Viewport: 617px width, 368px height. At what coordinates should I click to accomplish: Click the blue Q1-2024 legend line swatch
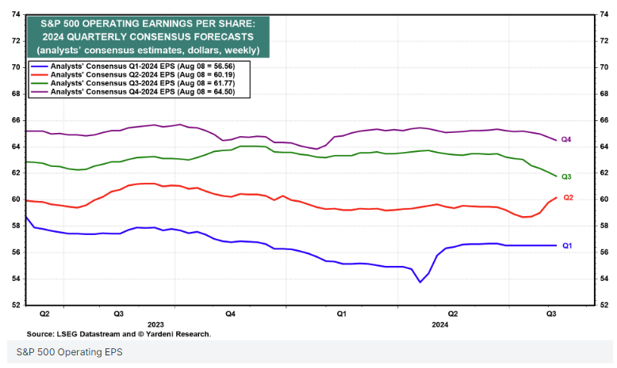39,66
